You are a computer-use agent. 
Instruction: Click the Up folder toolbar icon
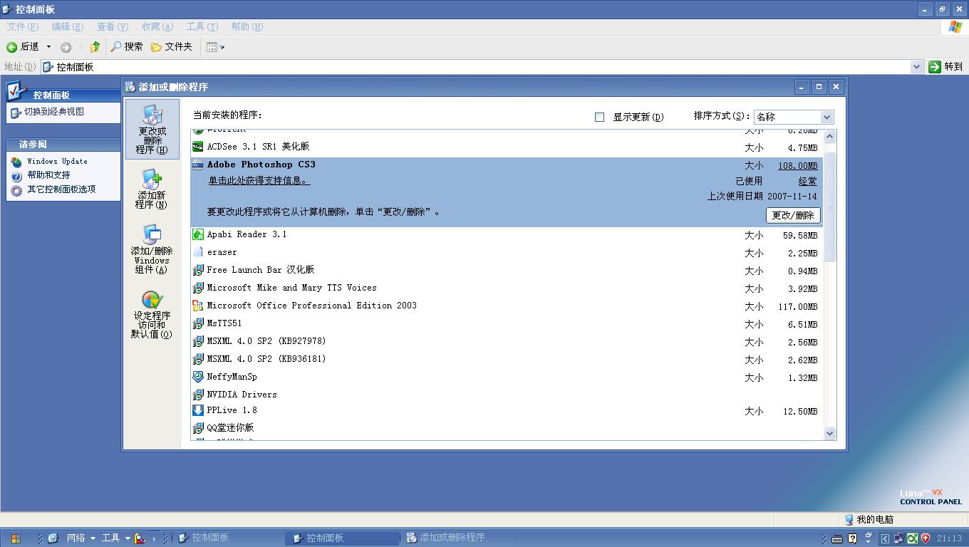pyautogui.click(x=95, y=47)
